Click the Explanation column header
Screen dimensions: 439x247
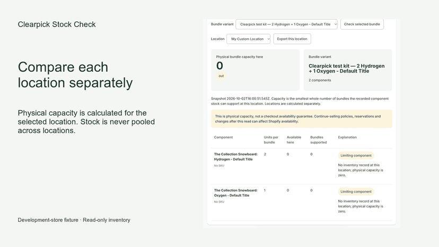[x=347, y=137]
